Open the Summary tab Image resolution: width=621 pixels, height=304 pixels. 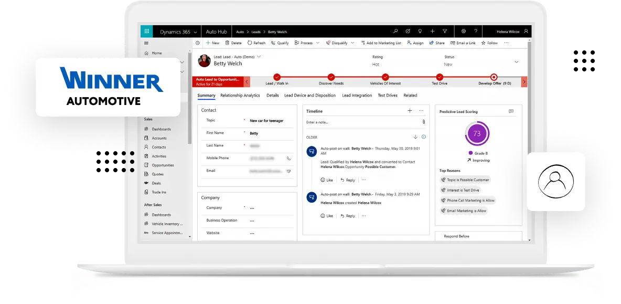point(206,96)
